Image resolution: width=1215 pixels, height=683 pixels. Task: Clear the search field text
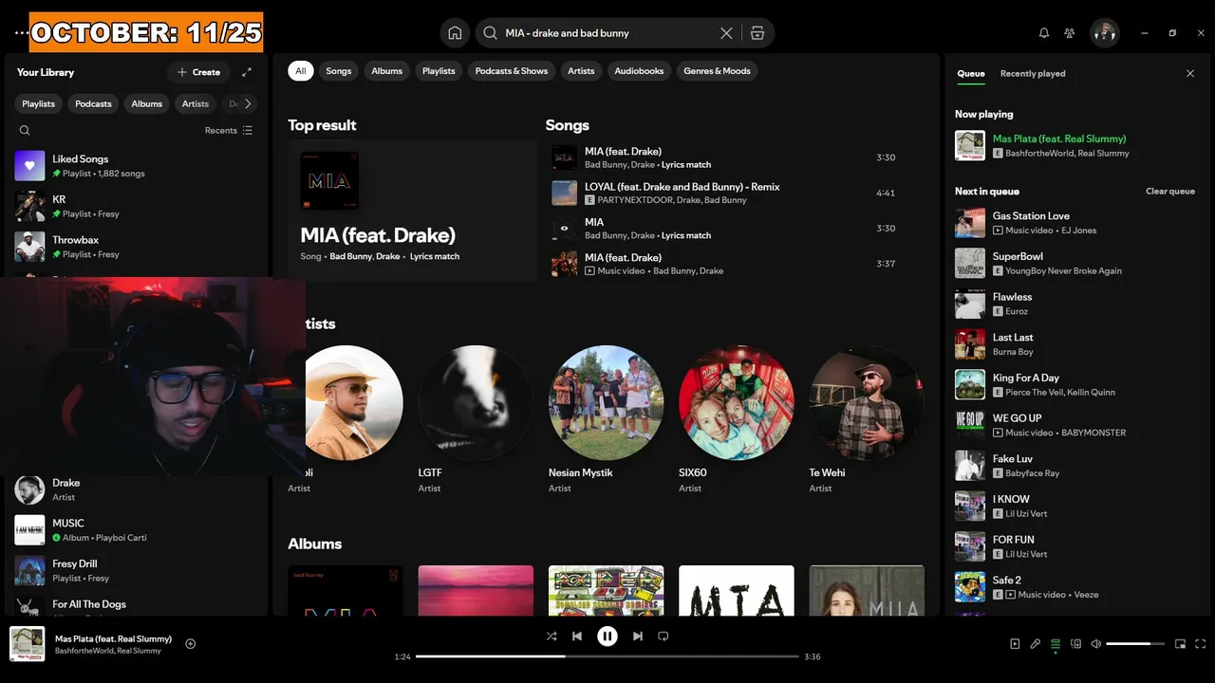(726, 33)
